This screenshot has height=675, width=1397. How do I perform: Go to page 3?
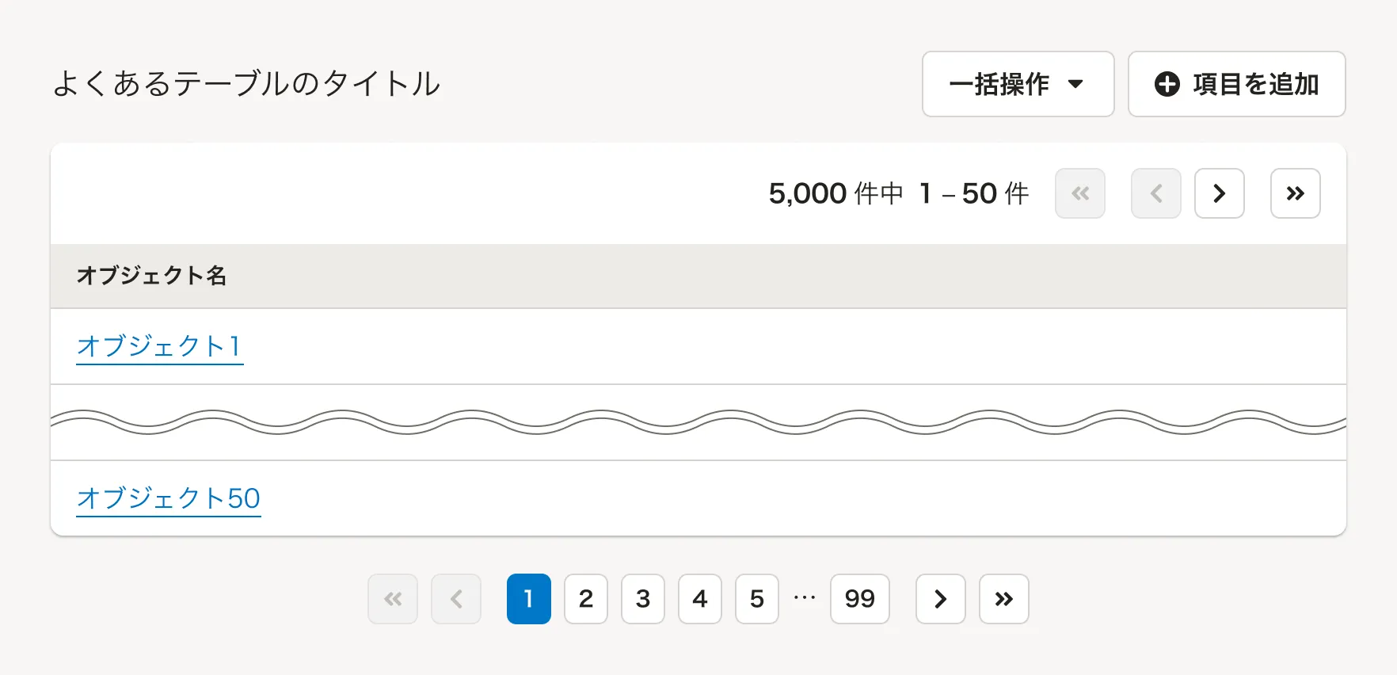(x=642, y=599)
